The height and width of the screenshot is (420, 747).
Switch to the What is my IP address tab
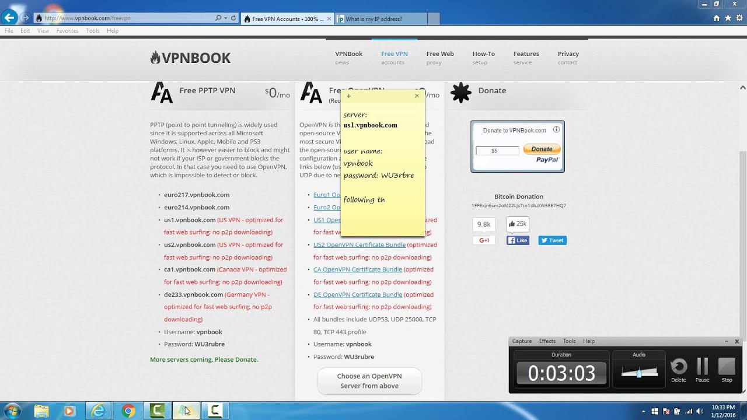click(x=381, y=19)
